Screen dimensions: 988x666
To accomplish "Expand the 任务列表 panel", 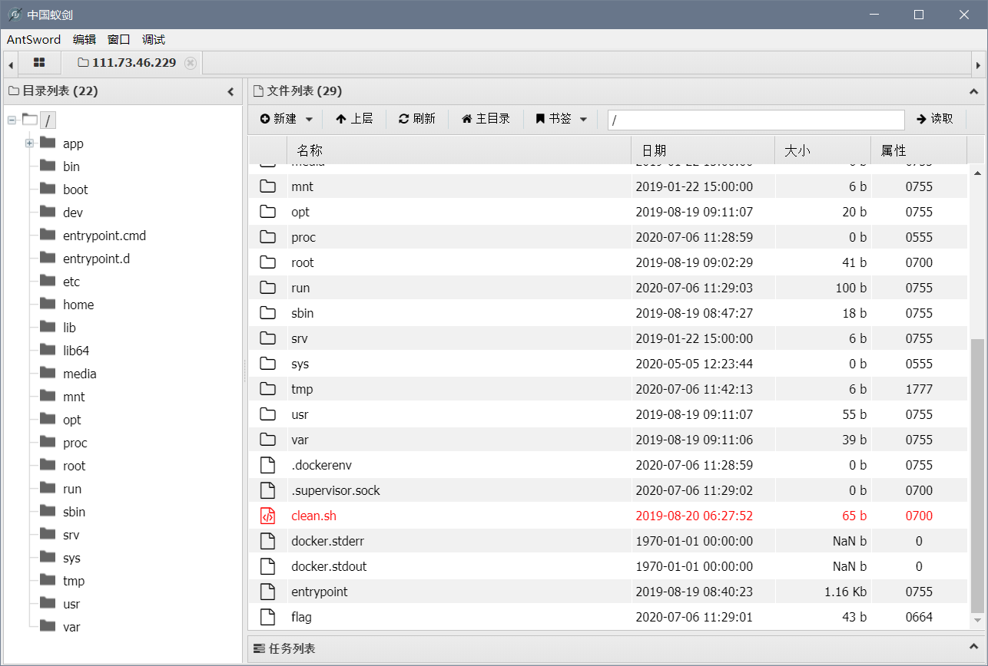I will [x=974, y=648].
